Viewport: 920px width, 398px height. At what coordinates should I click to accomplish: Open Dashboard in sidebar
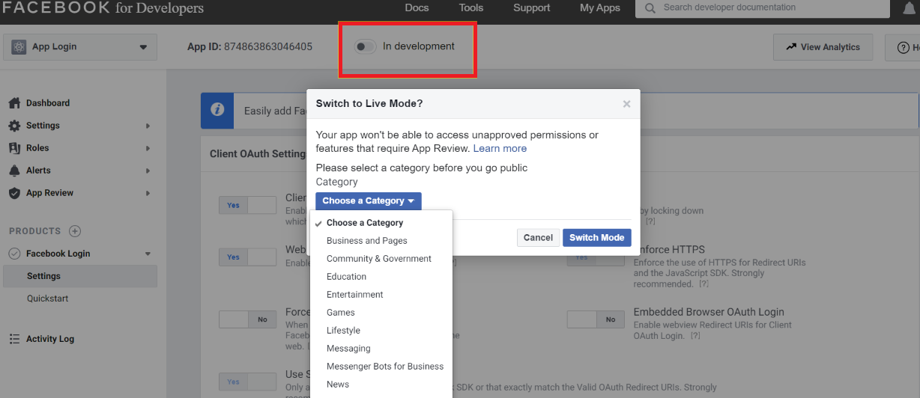tap(48, 103)
